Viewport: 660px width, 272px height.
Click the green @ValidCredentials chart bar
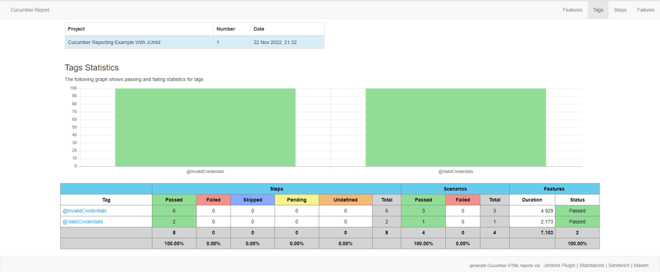click(x=456, y=127)
